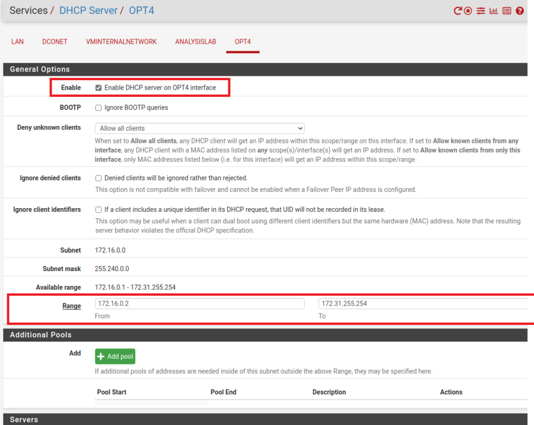Open the Deny unknown clients dropdown
Image resolution: width=534 pixels, height=425 pixels.
[x=199, y=128]
